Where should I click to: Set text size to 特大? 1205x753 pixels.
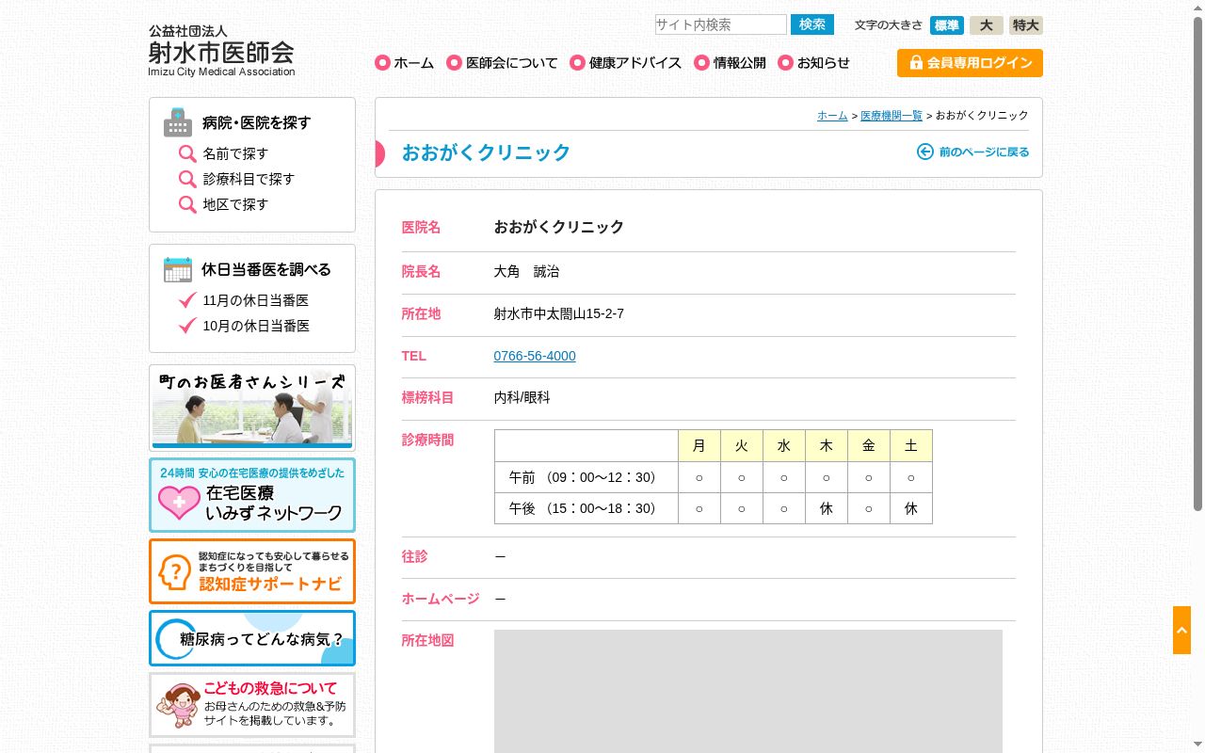(x=1025, y=25)
